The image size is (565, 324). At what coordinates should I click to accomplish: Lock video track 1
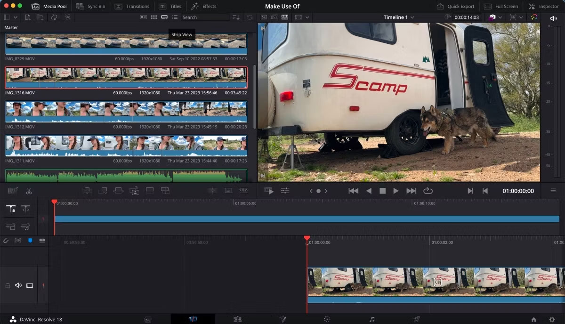coord(8,285)
